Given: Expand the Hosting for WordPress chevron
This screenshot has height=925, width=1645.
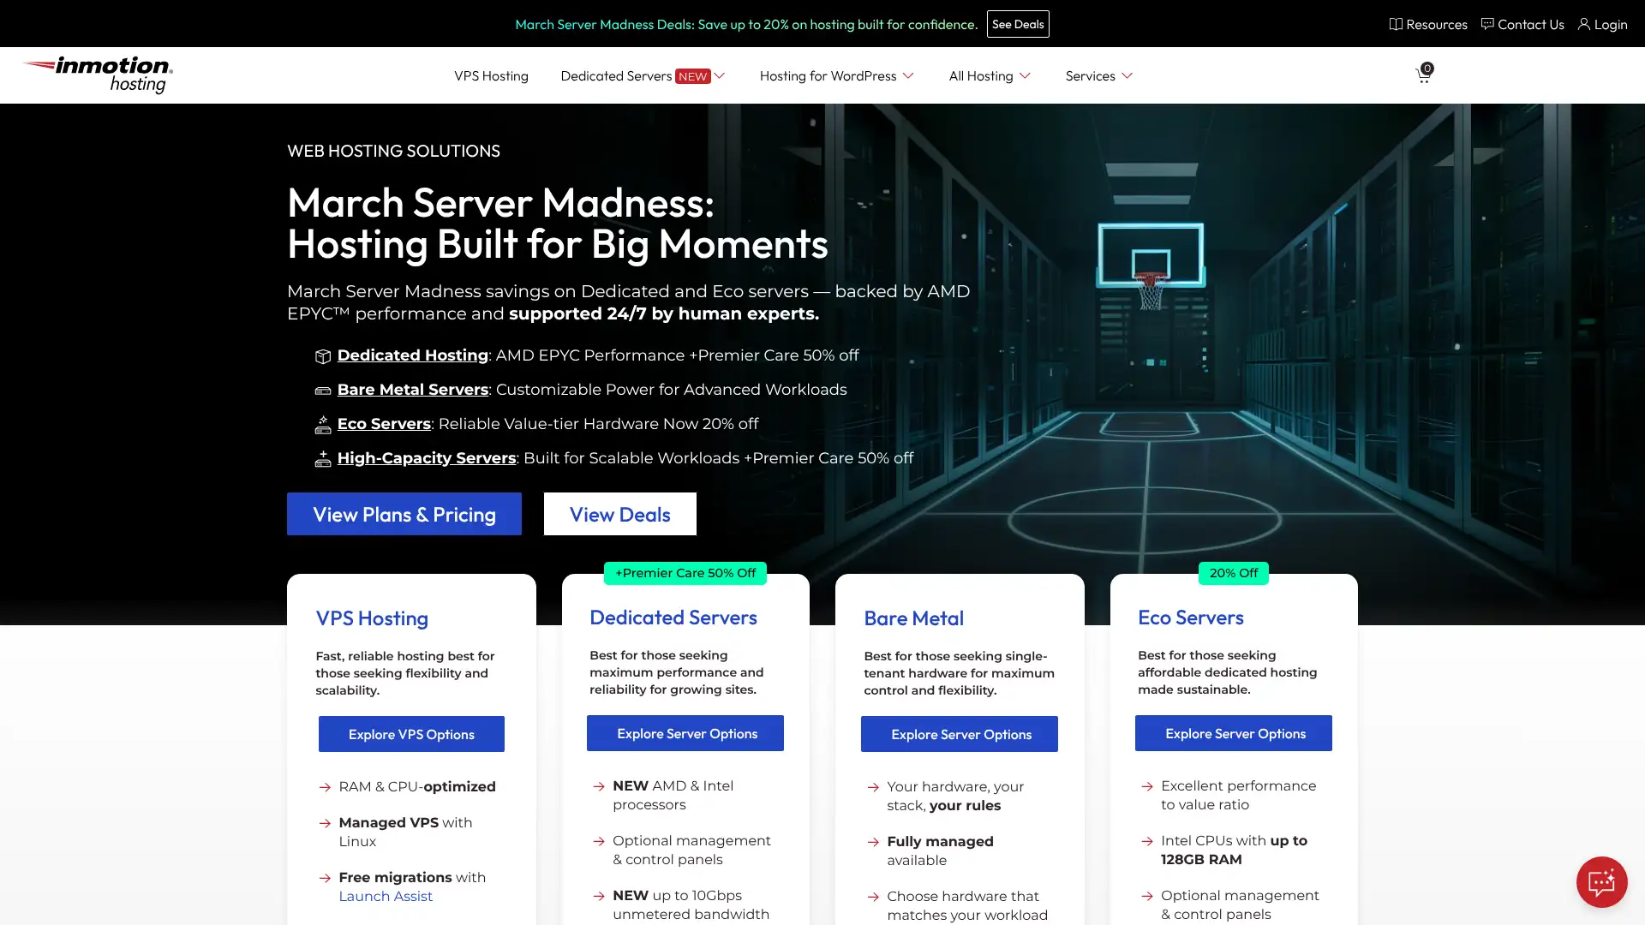Looking at the screenshot, I should (908, 75).
